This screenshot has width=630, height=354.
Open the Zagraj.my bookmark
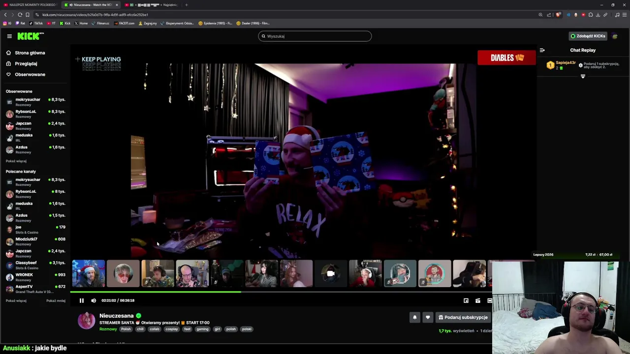pyautogui.click(x=148, y=23)
